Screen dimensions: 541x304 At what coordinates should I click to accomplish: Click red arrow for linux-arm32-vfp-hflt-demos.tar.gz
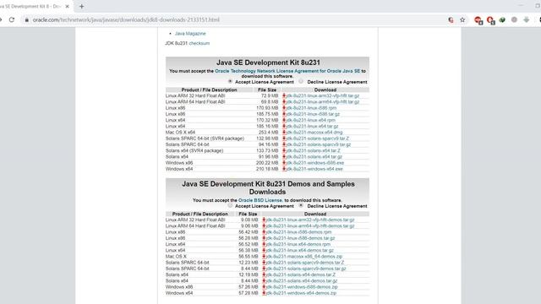(x=264, y=220)
